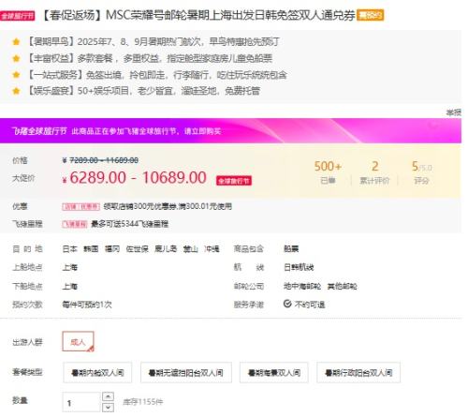Click the 举报 report link
Image resolution: width=468 pixels, height=417 pixels.
(x=453, y=112)
